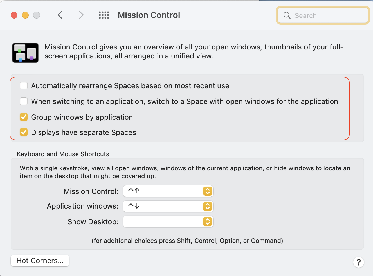Close the Mission Control window
The width and height of the screenshot is (373, 276).
point(14,15)
